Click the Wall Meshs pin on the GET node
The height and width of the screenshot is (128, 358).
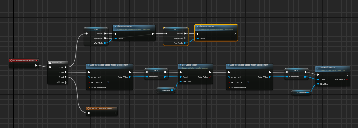105,43
